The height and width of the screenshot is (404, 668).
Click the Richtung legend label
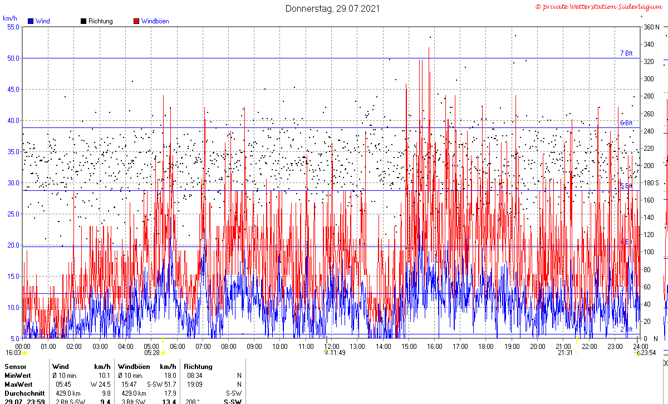(100, 21)
